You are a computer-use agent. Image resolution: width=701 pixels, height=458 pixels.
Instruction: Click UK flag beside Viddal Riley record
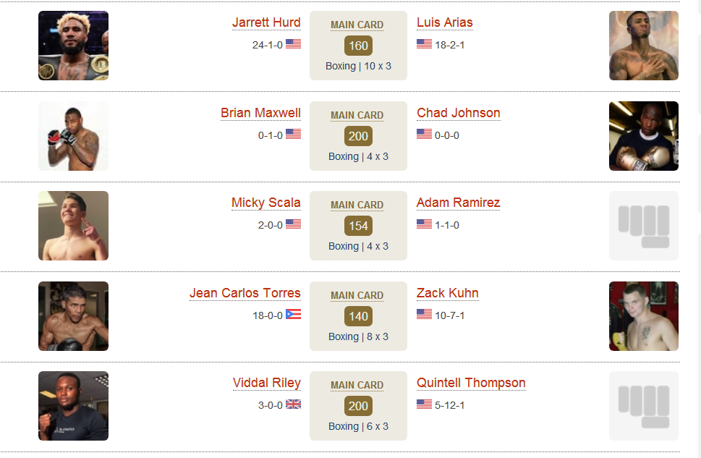coord(293,404)
